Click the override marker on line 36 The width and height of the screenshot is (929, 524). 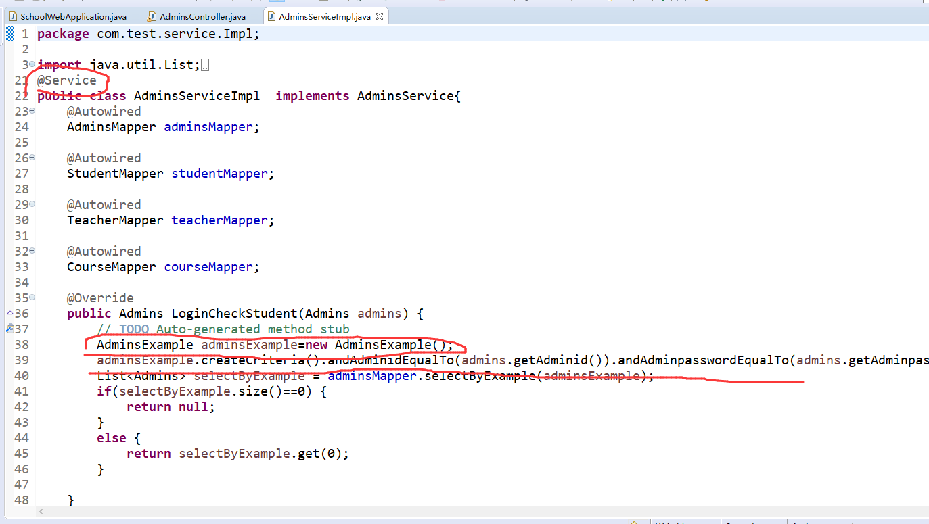coord(9,314)
